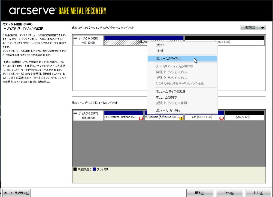Select the EFI System Partition source volume
This screenshot has width=273, height=197.
pos(124,115)
